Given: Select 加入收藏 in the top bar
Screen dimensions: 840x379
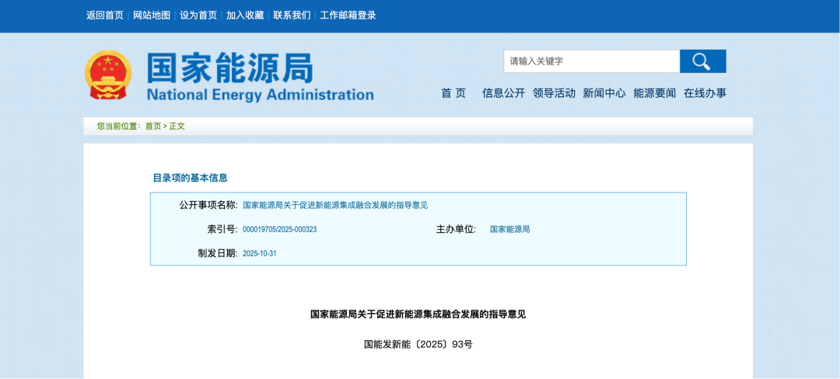Looking at the screenshot, I should [x=245, y=16].
